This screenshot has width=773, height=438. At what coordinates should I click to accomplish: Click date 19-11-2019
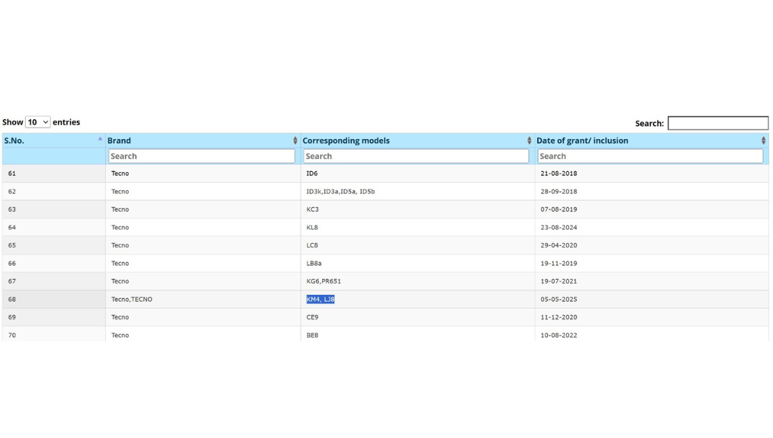tap(559, 263)
